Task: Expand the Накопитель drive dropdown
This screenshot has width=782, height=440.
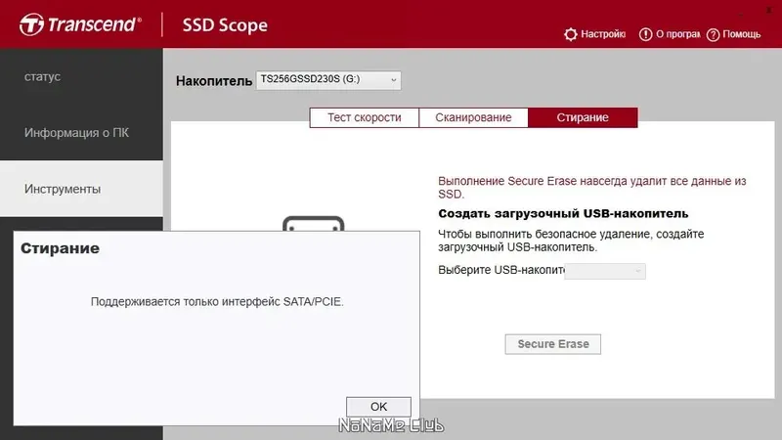Action: (x=328, y=80)
